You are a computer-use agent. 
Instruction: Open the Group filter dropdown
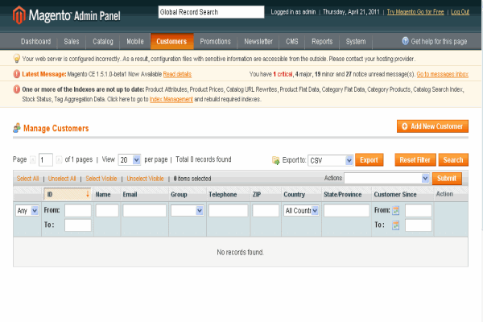coord(188,210)
